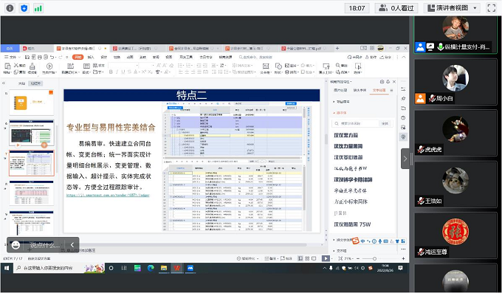Start slideshow from status bar play button
502x293 pixels.
pyautogui.click(x=326, y=258)
